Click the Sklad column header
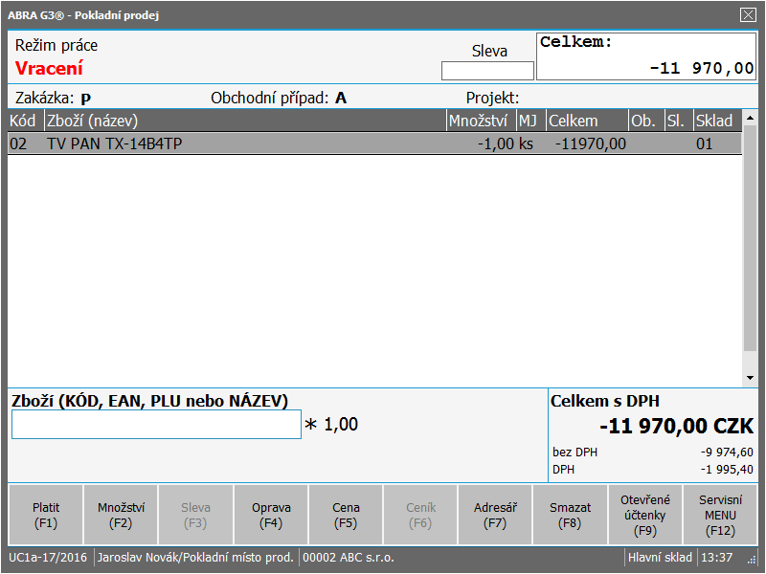Screen dimensions: 766x574 click(716, 121)
